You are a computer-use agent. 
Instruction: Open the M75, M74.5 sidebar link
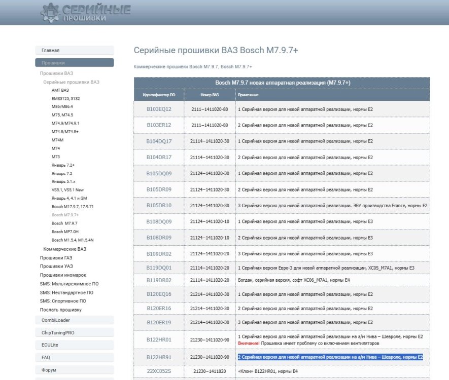(x=62, y=115)
